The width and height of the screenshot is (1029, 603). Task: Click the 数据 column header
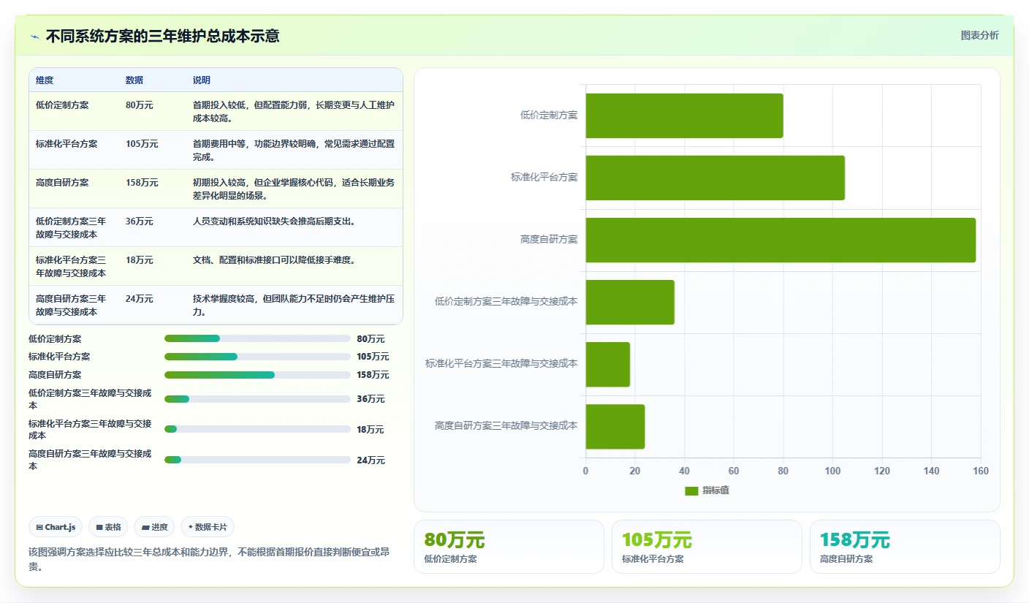134,80
